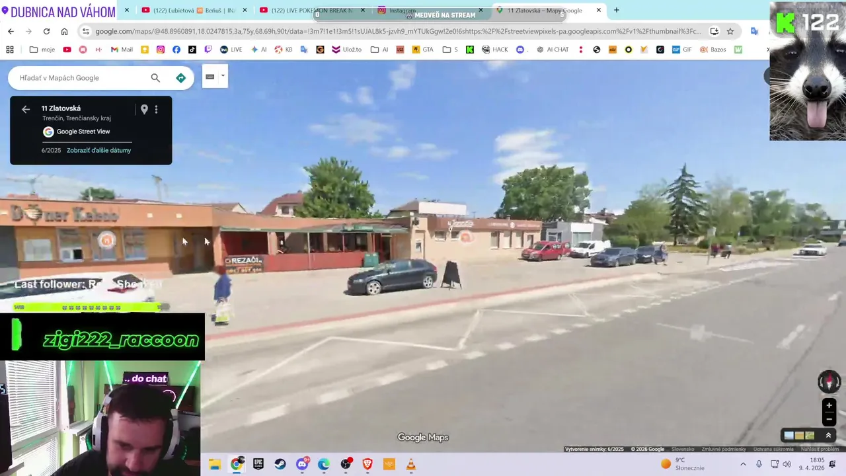Screen dimensions: 846x476
Task: Click the 'Zmluvné podmienky' footer link
Action: (x=724, y=450)
